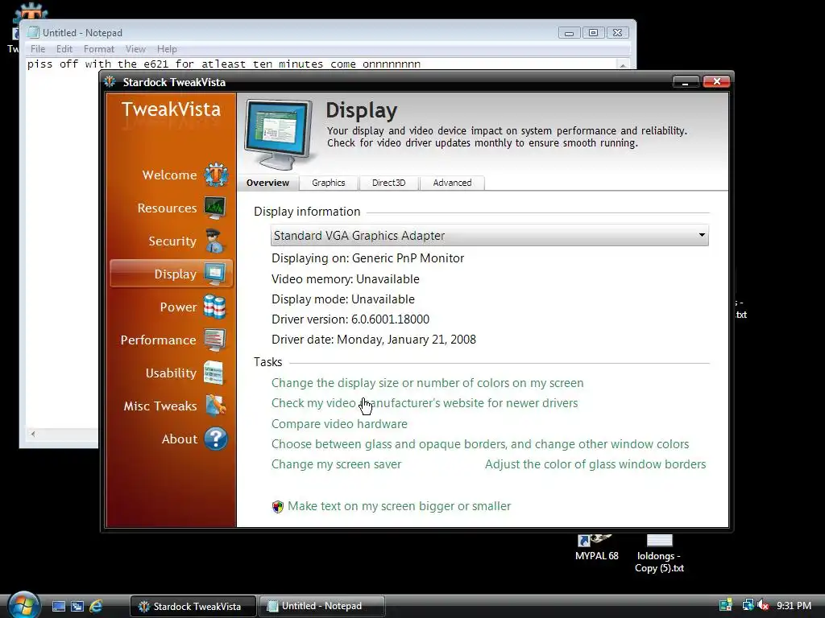The image size is (825, 618).
Task: Click the Video memory: Unavailable text
Action: (x=345, y=279)
